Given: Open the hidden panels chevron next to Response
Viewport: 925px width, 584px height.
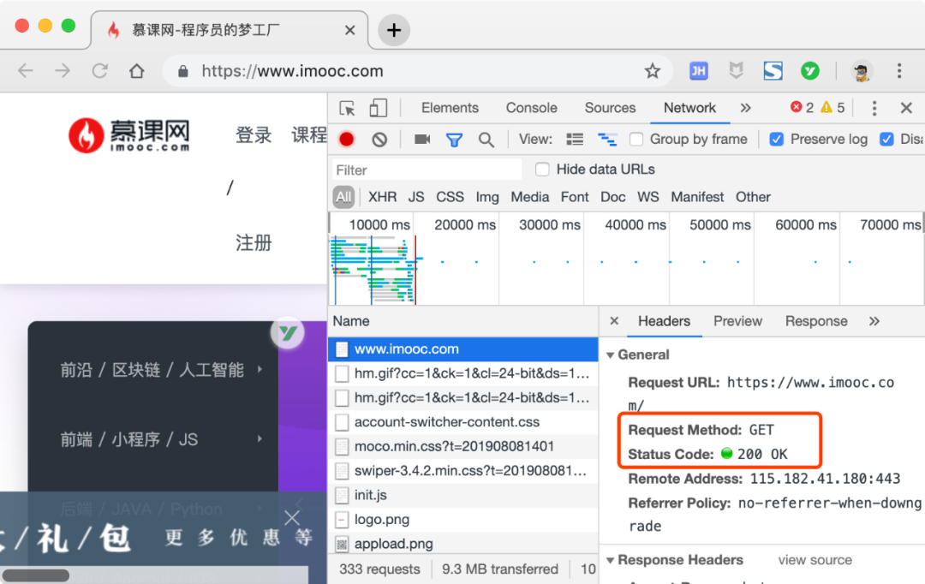Looking at the screenshot, I should click(873, 321).
